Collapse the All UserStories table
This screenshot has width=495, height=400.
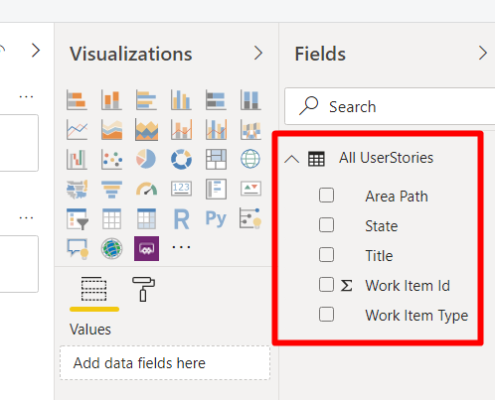291,159
